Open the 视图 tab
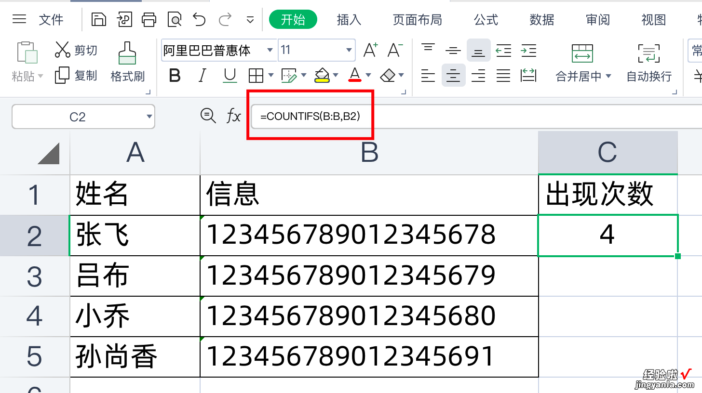The width and height of the screenshot is (702, 393). coord(653,19)
